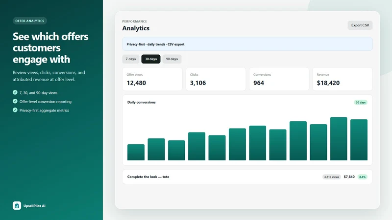This screenshot has width=392, height=220.
Task: Click the Review views, clicks, conversions description text
Action: [x=49, y=76]
